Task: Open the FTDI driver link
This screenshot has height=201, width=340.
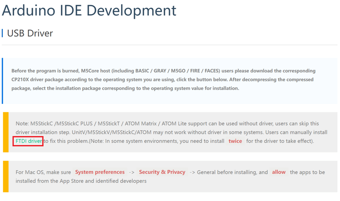Action: tap(29, 141)
